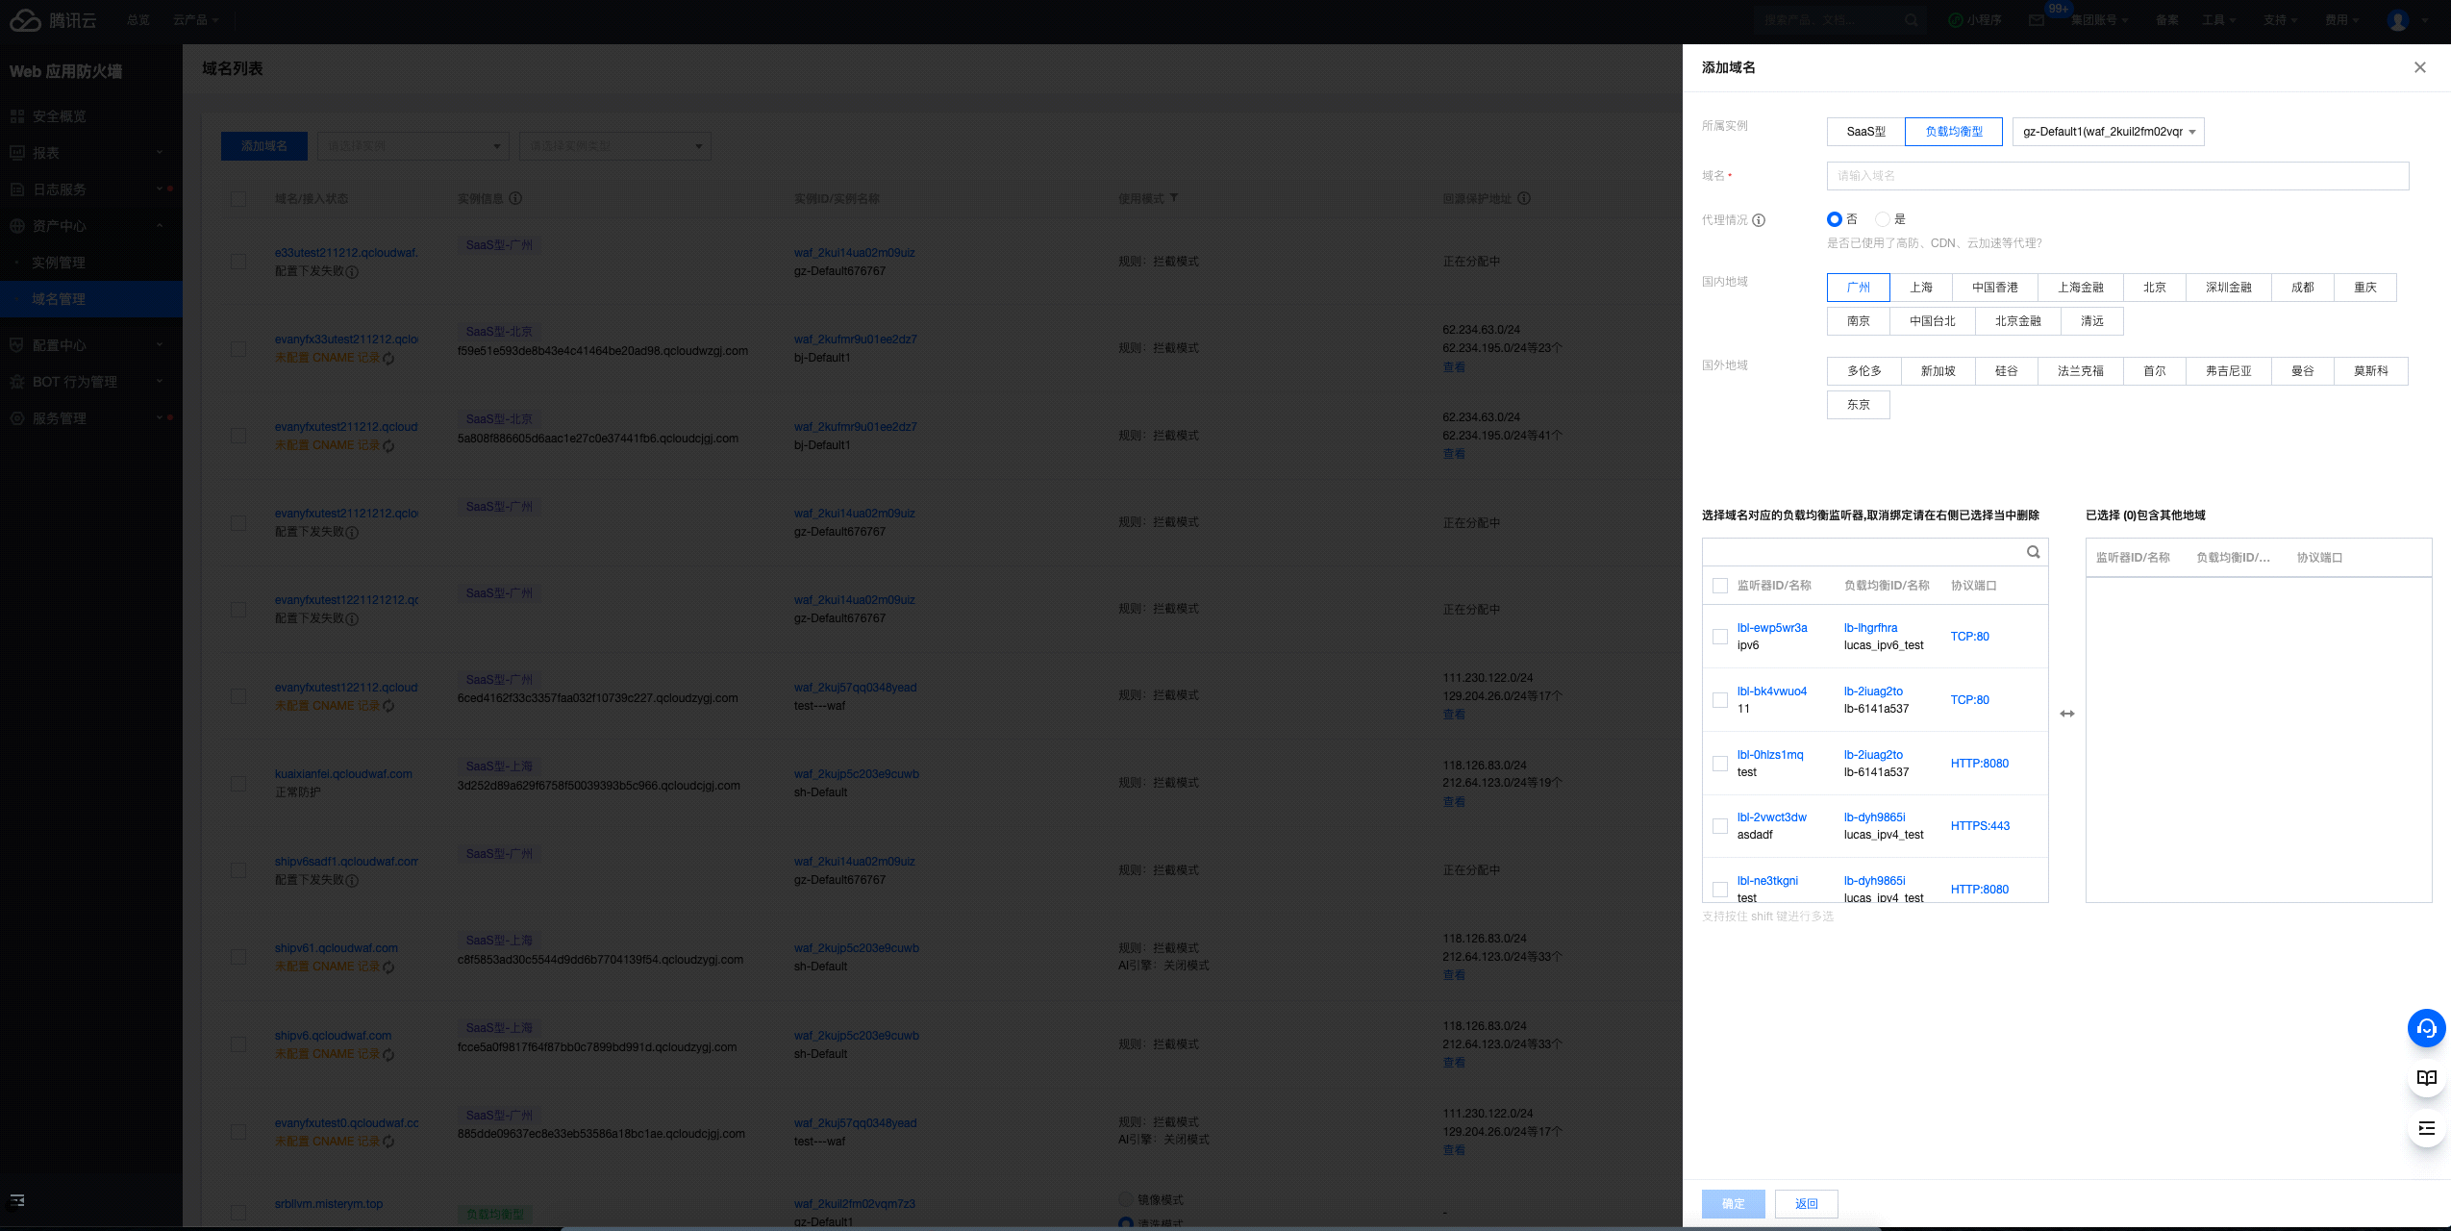Image resolution: width=2451 pixels, height=1231 pixels.
Task: Click the listener search magnifier icon
Action: pos(2033,552)
